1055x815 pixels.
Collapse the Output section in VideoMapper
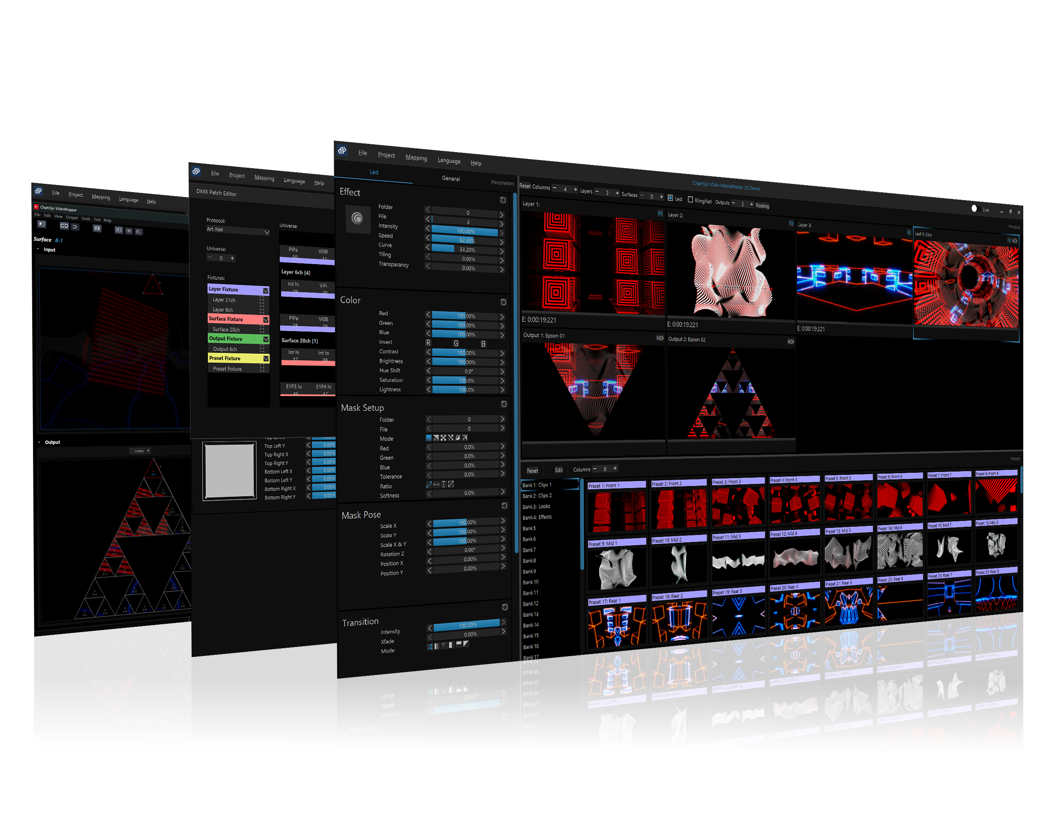tap(39, 442)
